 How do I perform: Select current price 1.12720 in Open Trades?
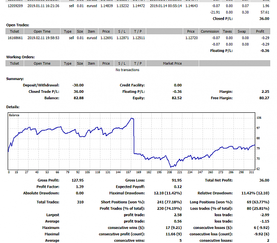[x=191, y=38]
